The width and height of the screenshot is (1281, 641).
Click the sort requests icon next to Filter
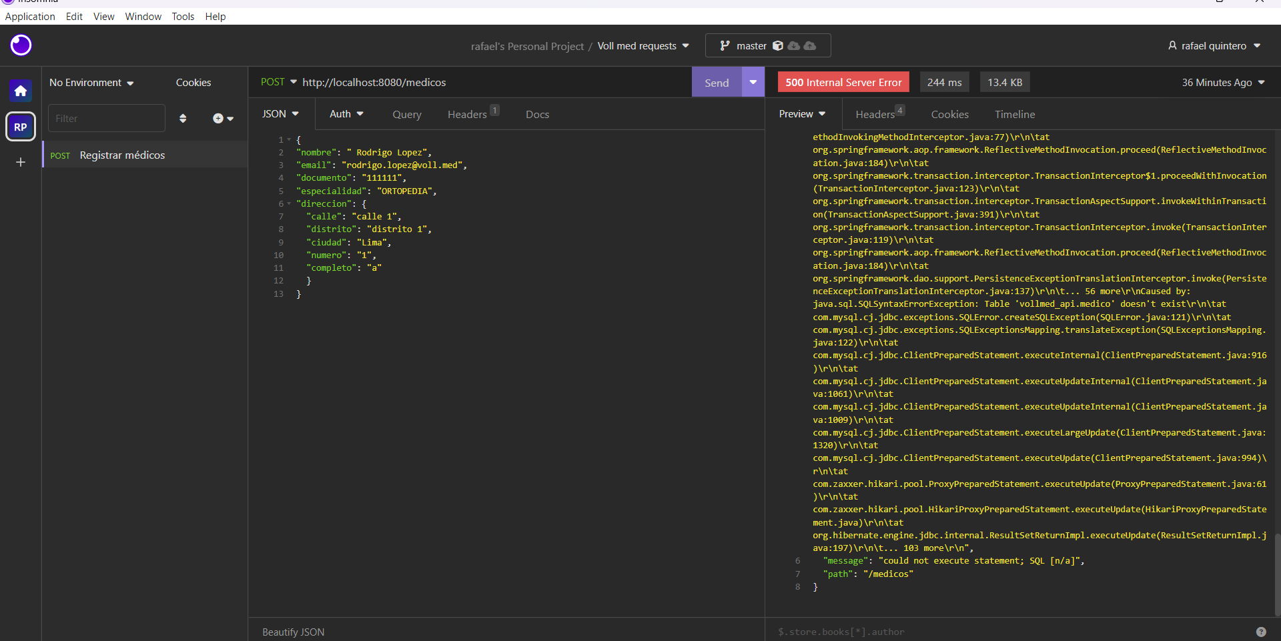point(183,118)
